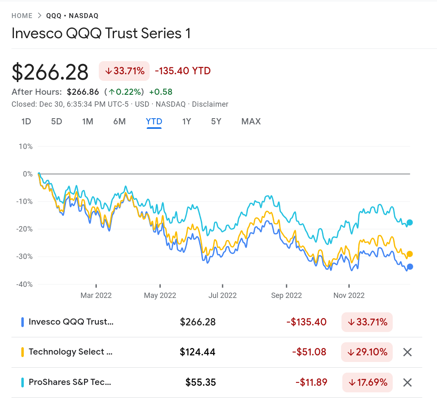437x403 pixels.
Task: Click the teal ProShares endpoint dot
Action: click(x=410, y=222)
